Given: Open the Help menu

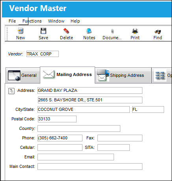Looking at the screenshot, I should click(x=75, y=21).
